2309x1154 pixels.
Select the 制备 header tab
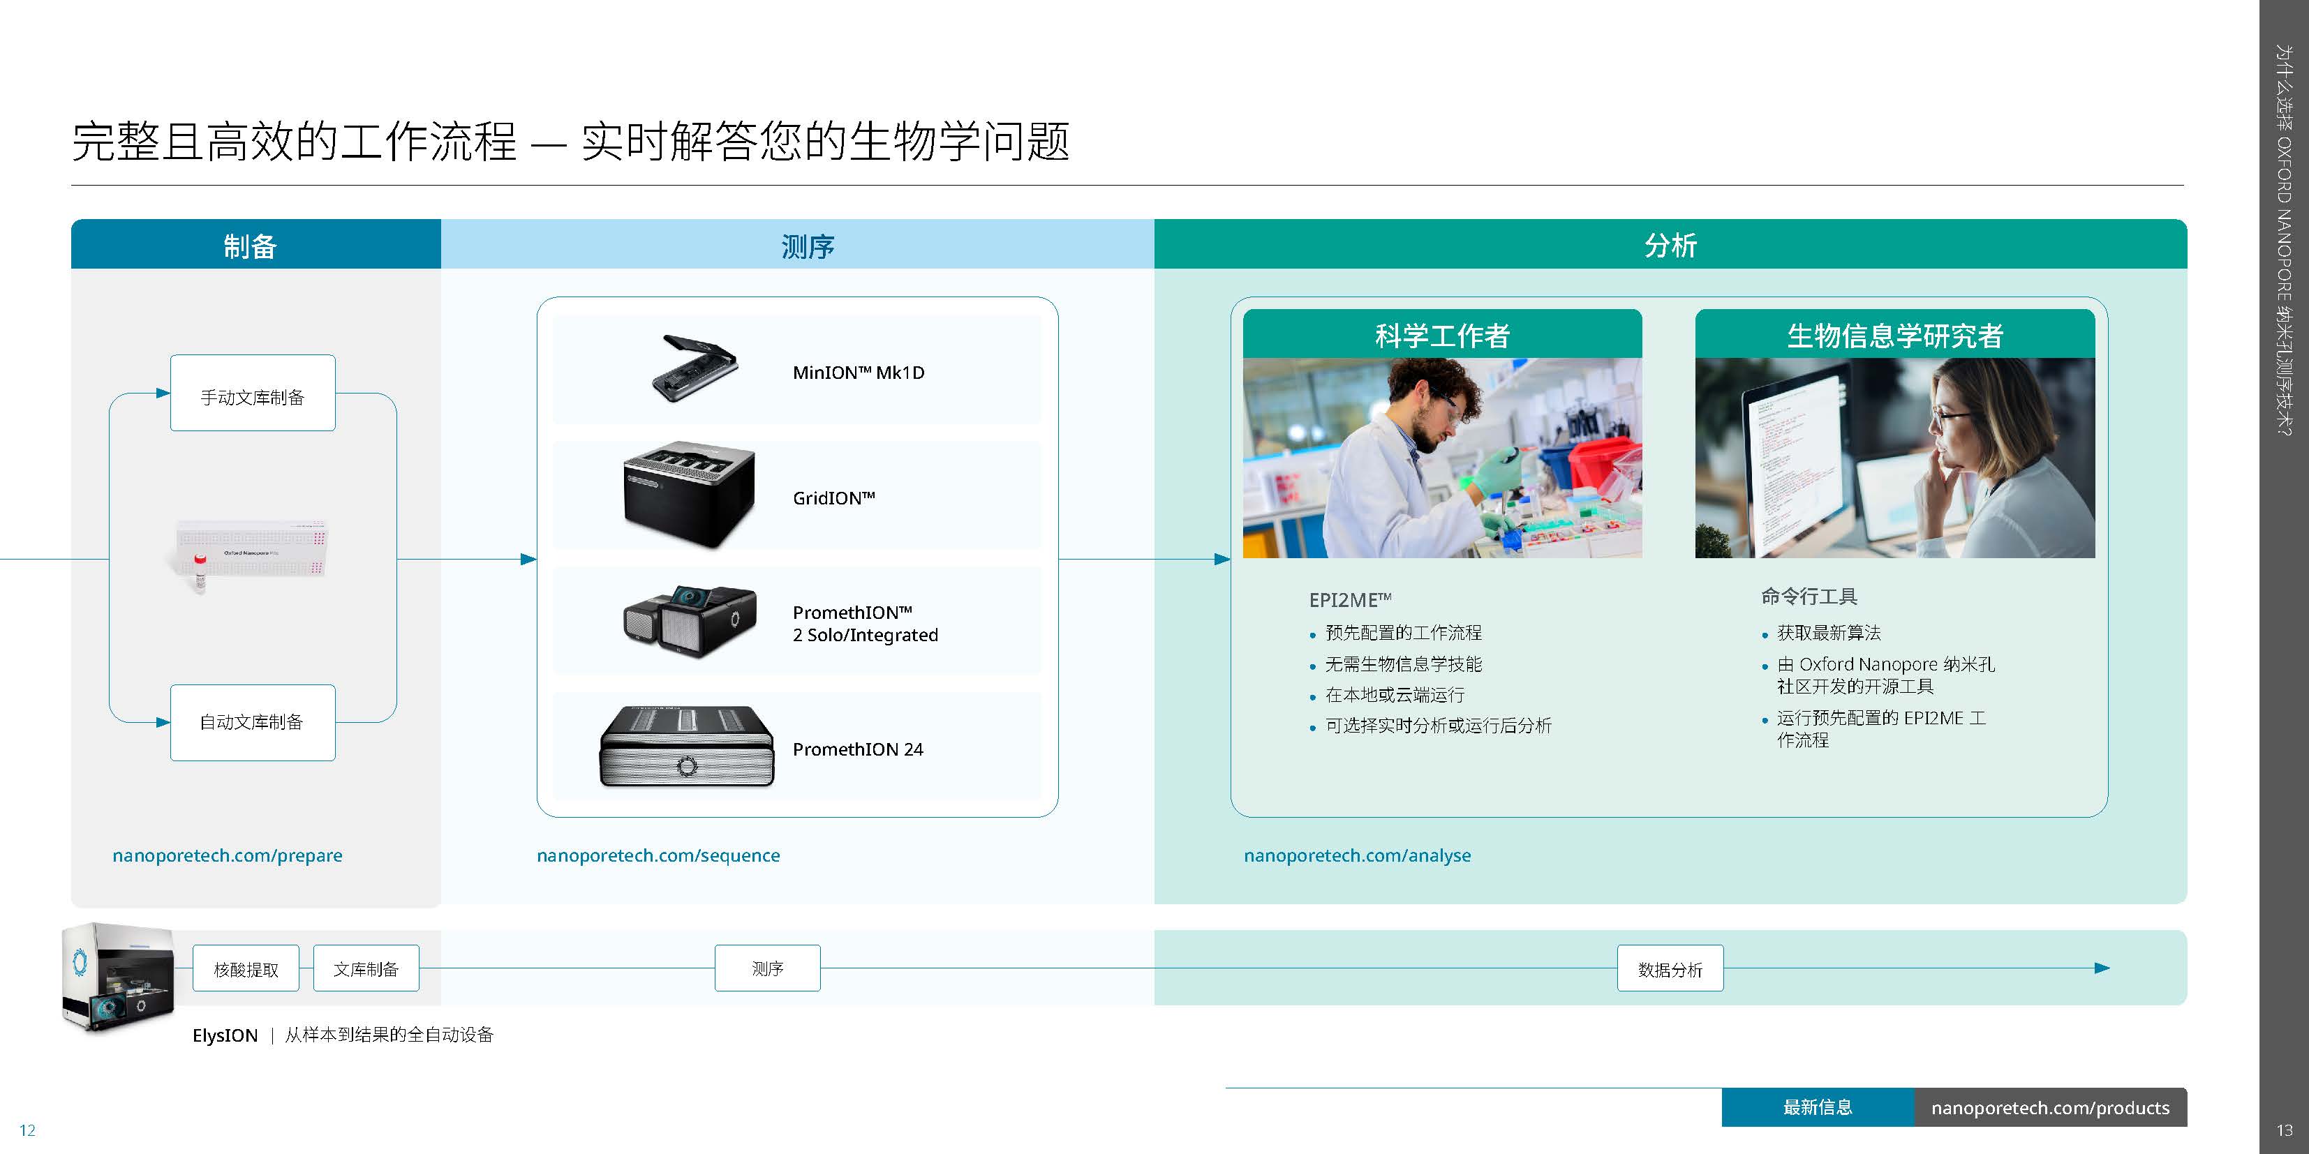click(x=255, y=243)
